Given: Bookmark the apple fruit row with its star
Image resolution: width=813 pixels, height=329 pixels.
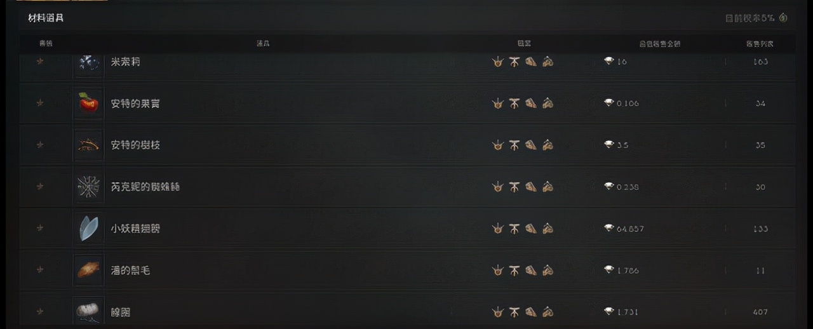Looking at the screenshot, I should 40,103.
